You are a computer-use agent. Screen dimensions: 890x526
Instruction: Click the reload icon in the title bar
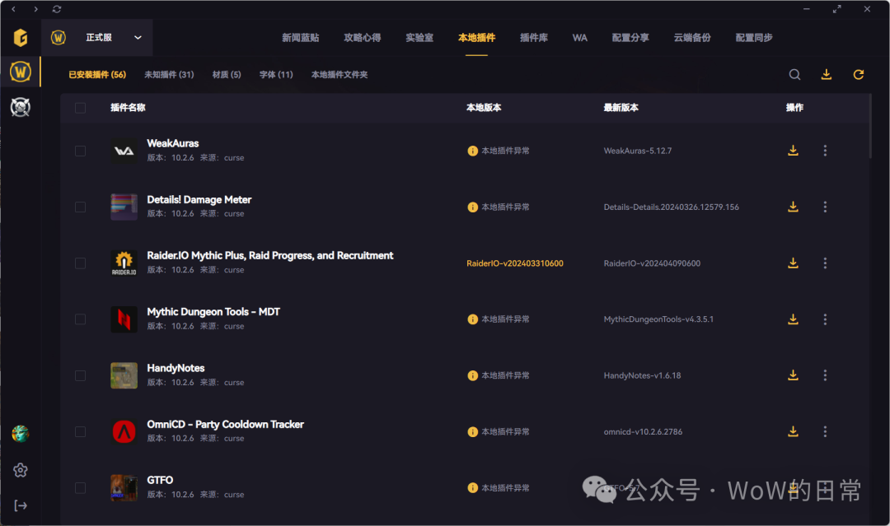coord(57,9)
